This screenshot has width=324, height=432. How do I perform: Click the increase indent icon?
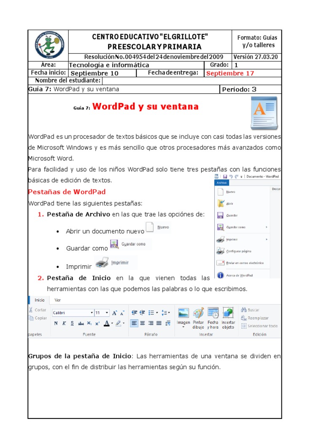(x=142, y=313)
